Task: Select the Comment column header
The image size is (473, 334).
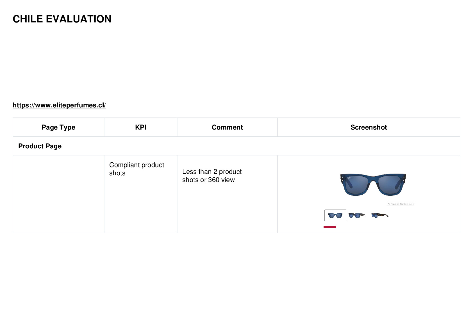Action: pyautogui.click(x=227, y=127)
